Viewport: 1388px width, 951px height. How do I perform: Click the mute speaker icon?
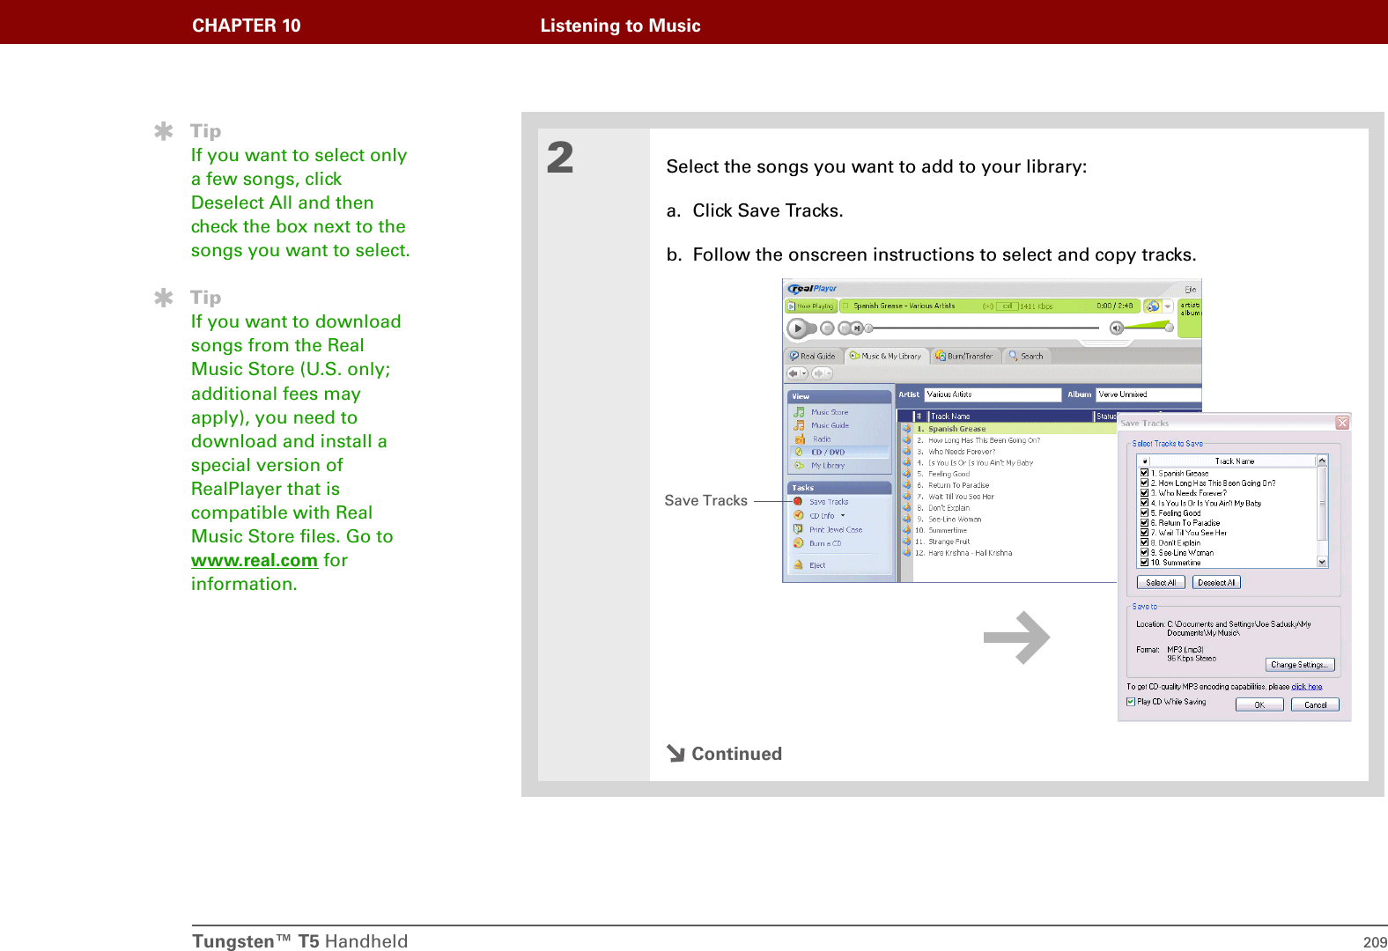[1117, 328]
